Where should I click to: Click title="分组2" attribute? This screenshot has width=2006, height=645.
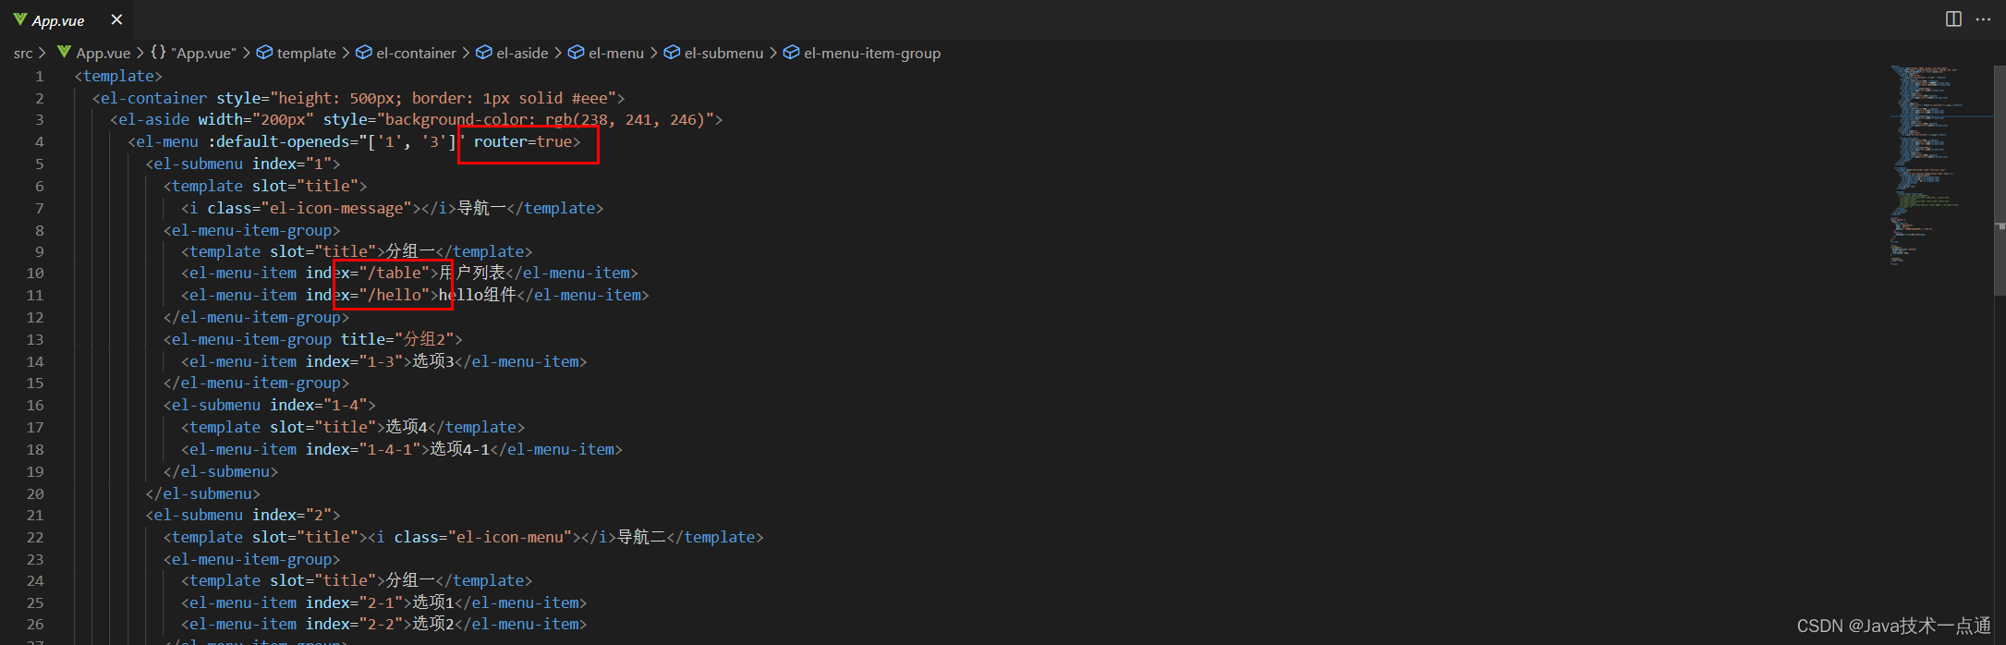point(396,339)
